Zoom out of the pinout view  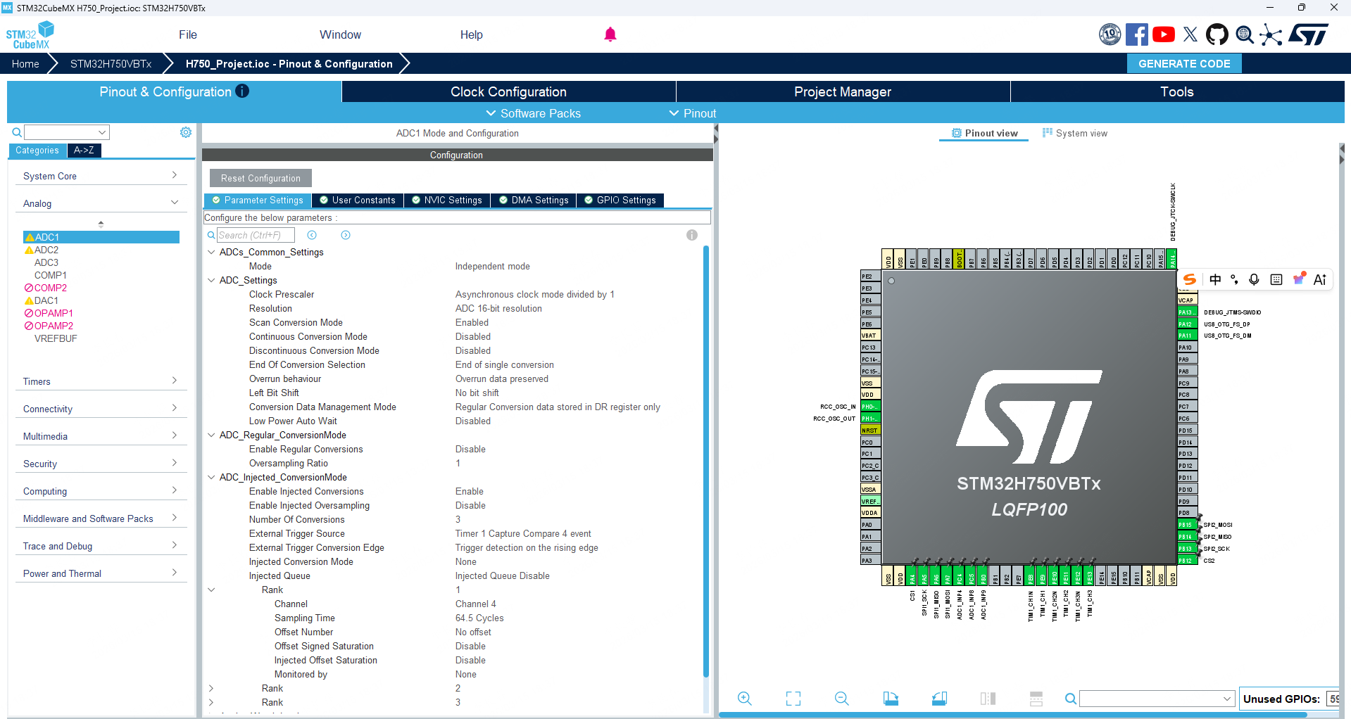pyautogui.click(x=842, y=698)
